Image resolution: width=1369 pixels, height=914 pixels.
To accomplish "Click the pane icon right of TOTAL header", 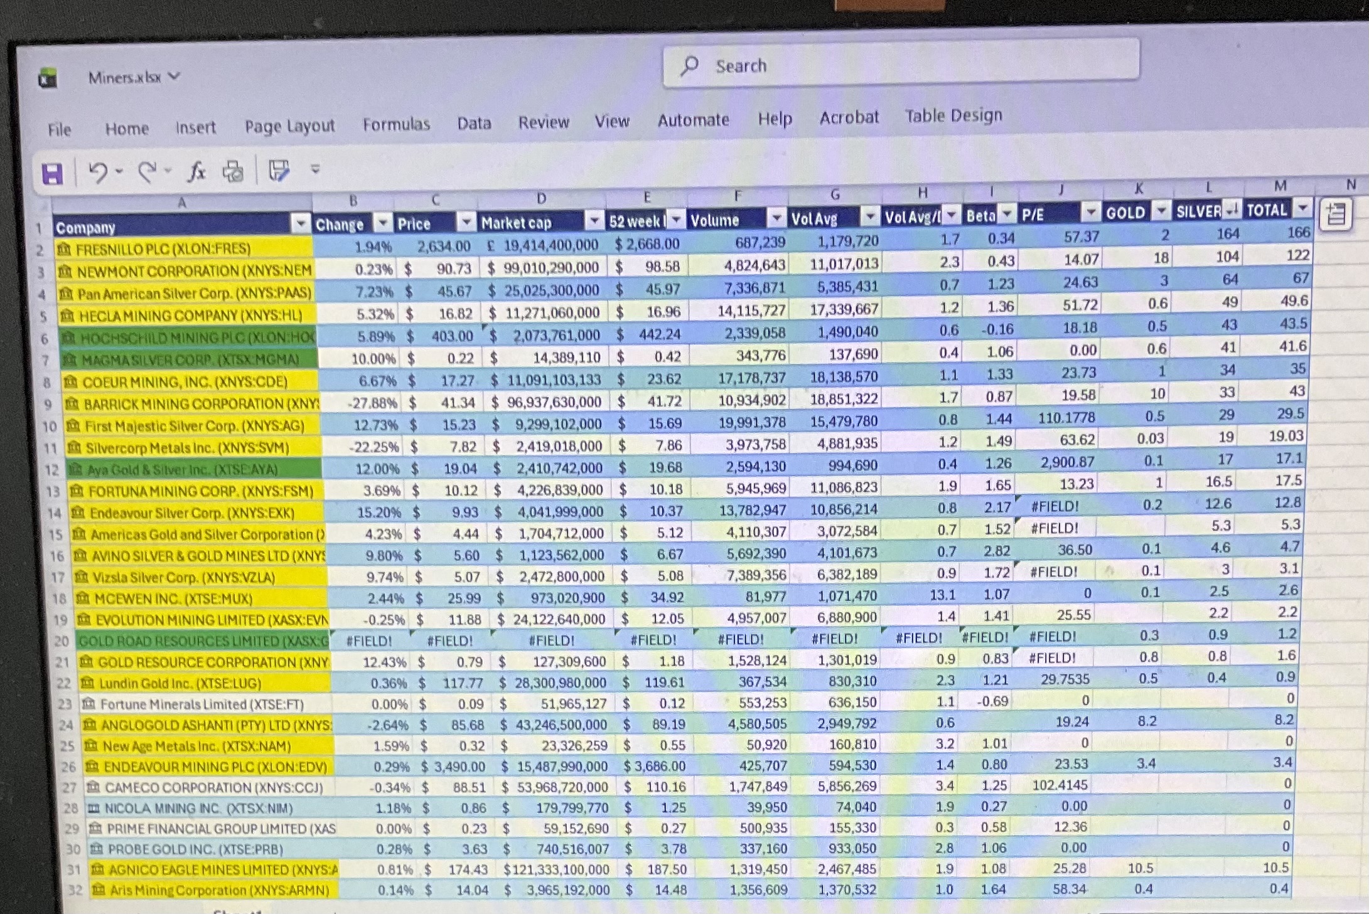I will pos(1335,215).
